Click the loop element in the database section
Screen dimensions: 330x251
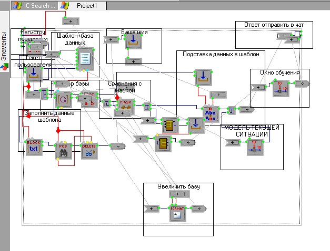tap(63, 99)
